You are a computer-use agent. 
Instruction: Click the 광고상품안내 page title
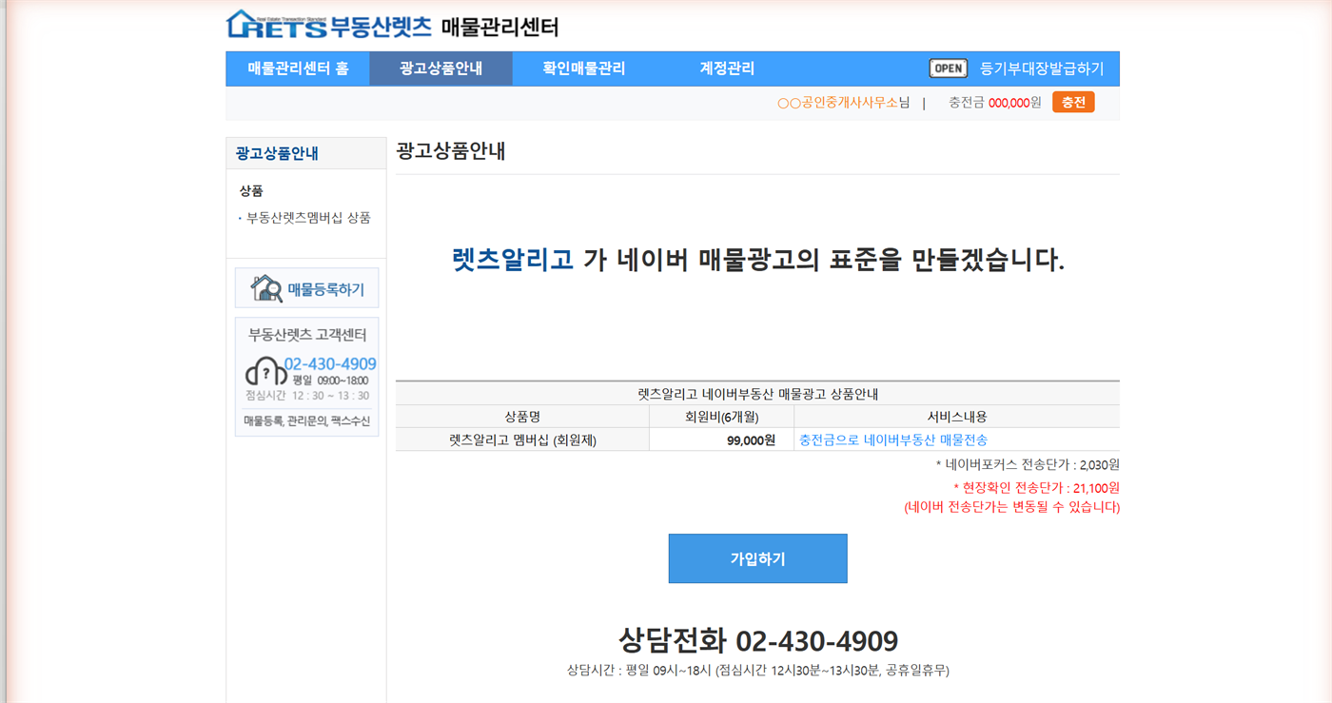pos(451,151)
